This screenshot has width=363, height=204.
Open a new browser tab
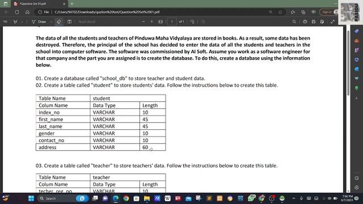point(72,4)
